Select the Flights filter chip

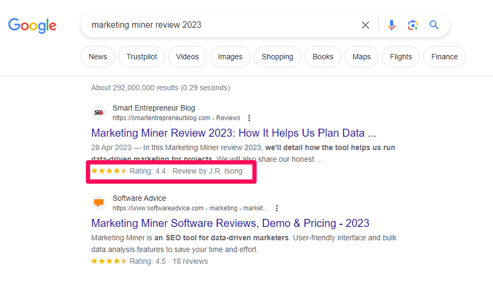(x=401, y=57)
